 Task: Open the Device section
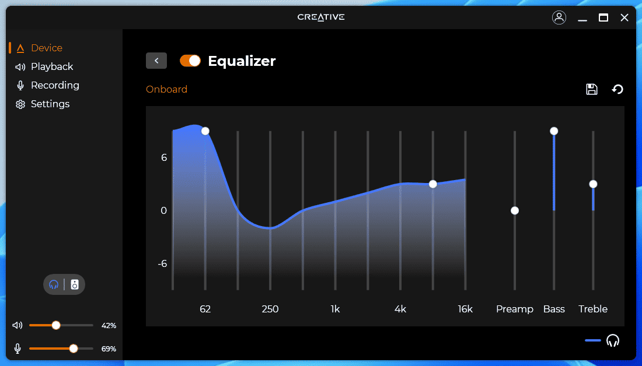click(47, 48)
